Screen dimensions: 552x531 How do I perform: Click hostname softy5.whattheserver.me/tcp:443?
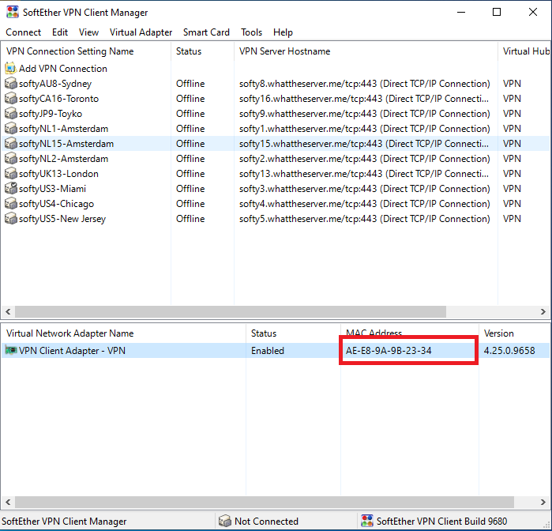[365, 219]
